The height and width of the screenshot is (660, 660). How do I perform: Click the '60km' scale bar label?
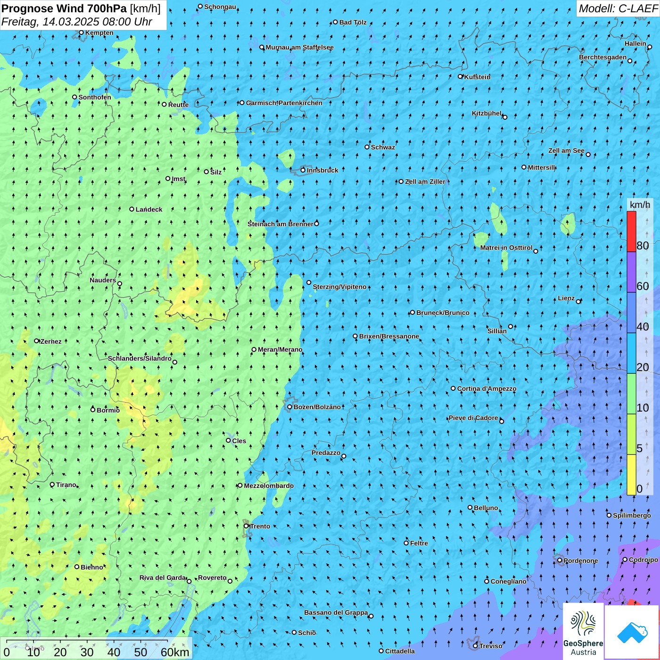(x=175, y=652)
